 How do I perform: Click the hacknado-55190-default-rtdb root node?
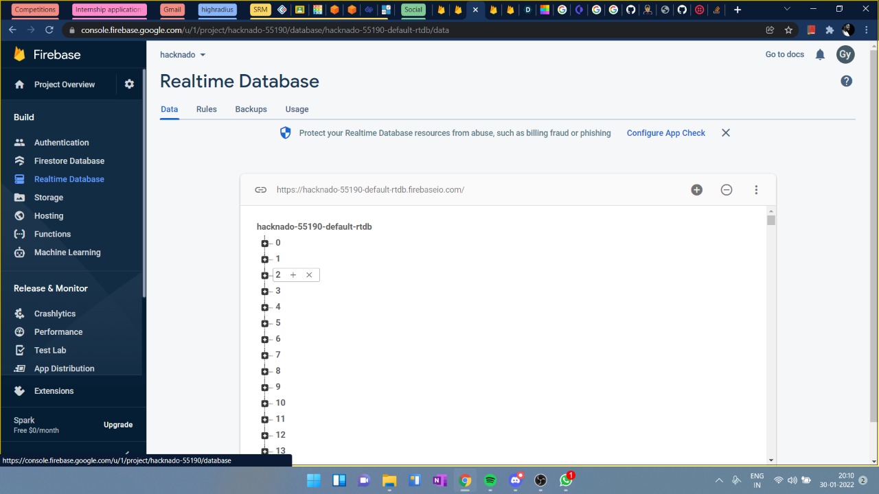(x=315, y=227)
